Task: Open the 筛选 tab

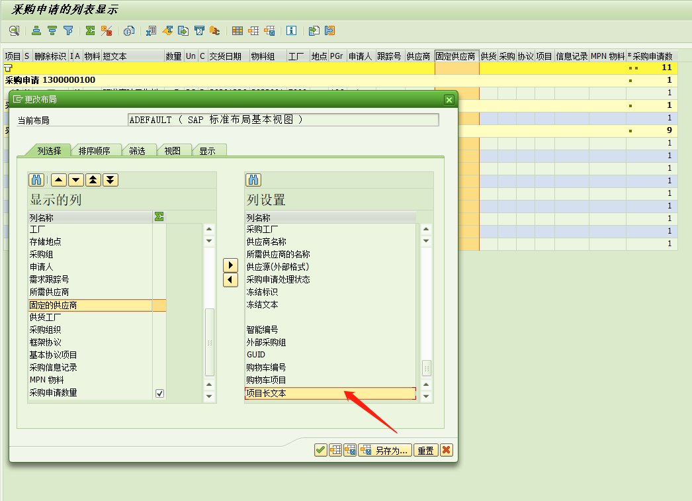Action: click(x=137, y=151)
